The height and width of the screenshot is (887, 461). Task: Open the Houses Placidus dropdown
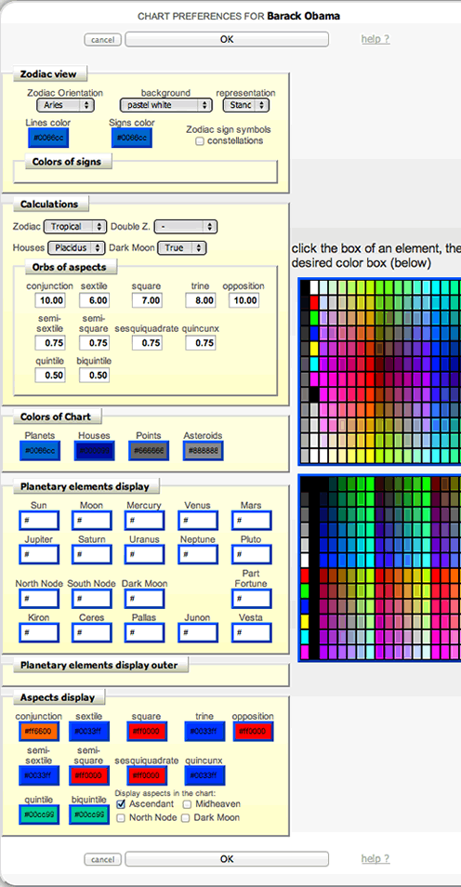pyautogui.click(x=76, y=247)
